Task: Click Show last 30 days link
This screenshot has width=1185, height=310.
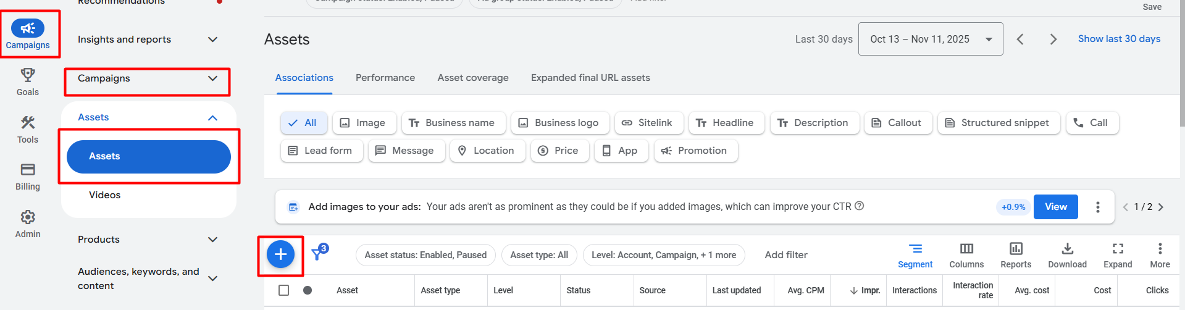Action: pyautogui.click(x=1119, y=39)
